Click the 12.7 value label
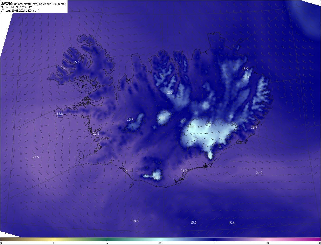This screenshot has height=245, width=321. [130, 120]
